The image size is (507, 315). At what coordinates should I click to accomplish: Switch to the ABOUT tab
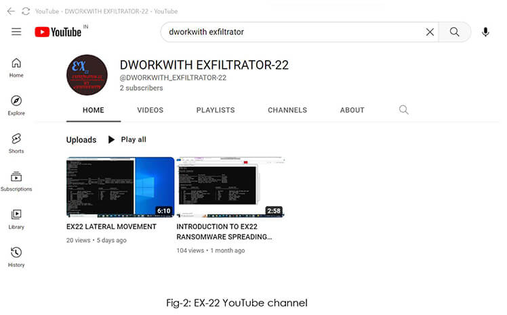tap(352, 110)
